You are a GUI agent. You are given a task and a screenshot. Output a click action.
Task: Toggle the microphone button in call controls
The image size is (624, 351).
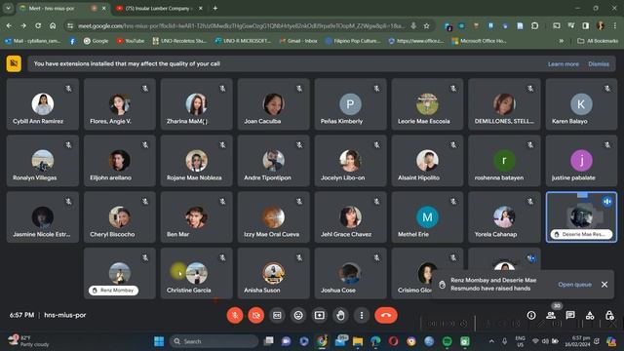pos(235,315)
